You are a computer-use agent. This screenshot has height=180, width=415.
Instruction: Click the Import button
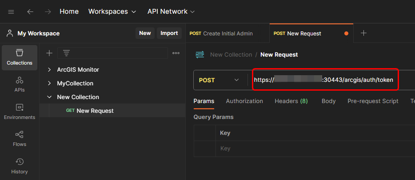point(169,33)
